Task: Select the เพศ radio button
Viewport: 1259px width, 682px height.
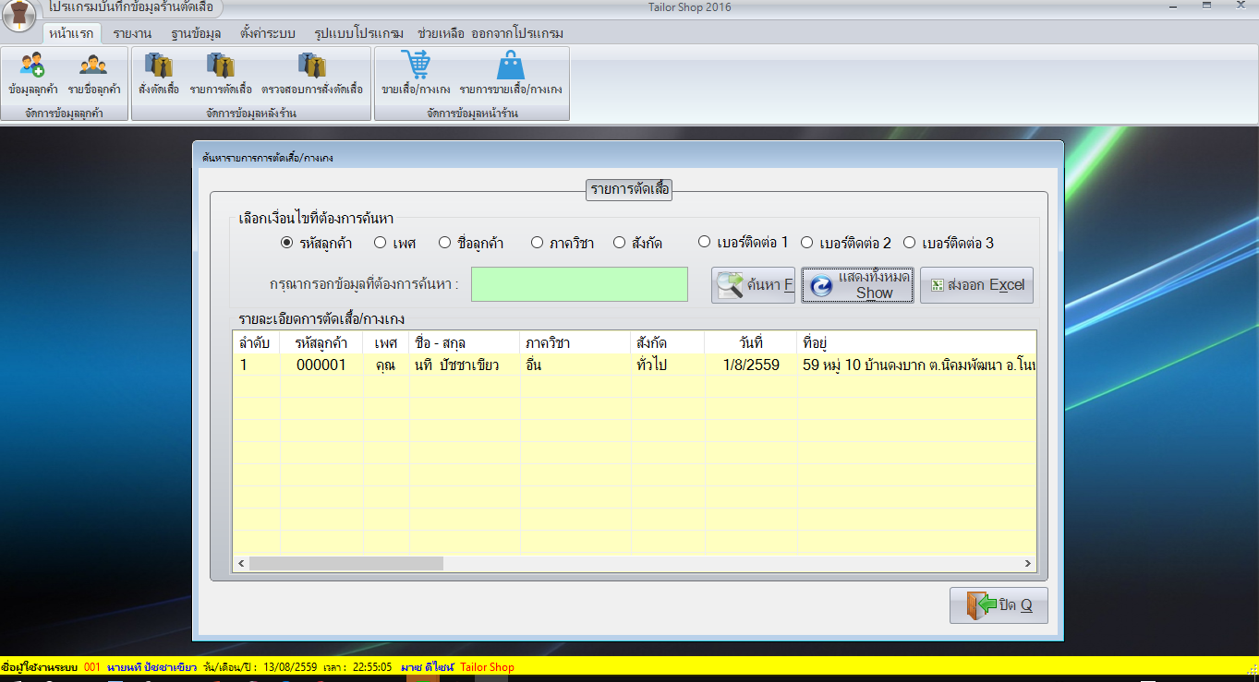Action: (x=380, y=244)
